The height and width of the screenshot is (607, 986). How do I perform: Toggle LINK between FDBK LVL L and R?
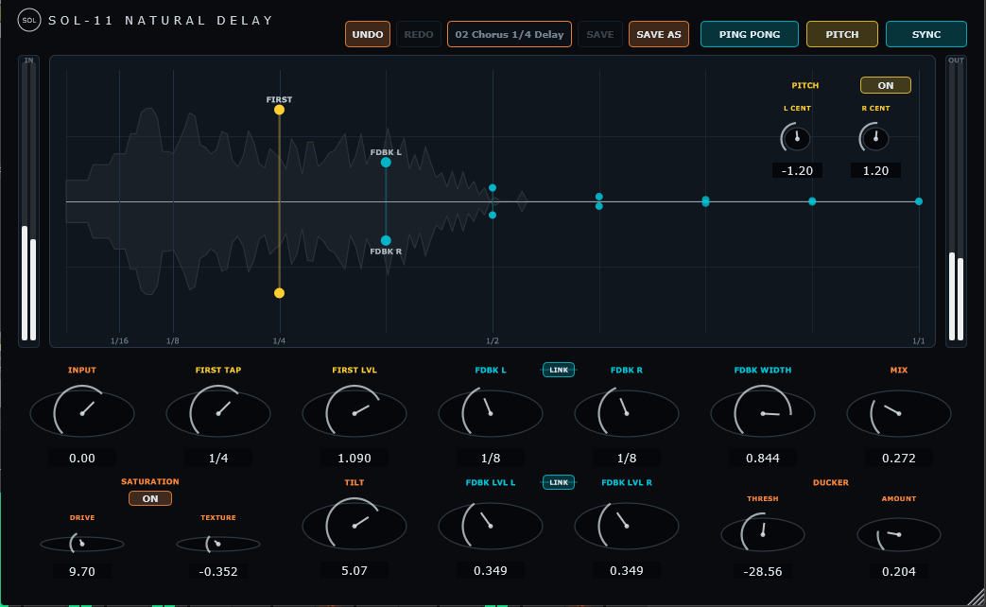tap(559, 482)
